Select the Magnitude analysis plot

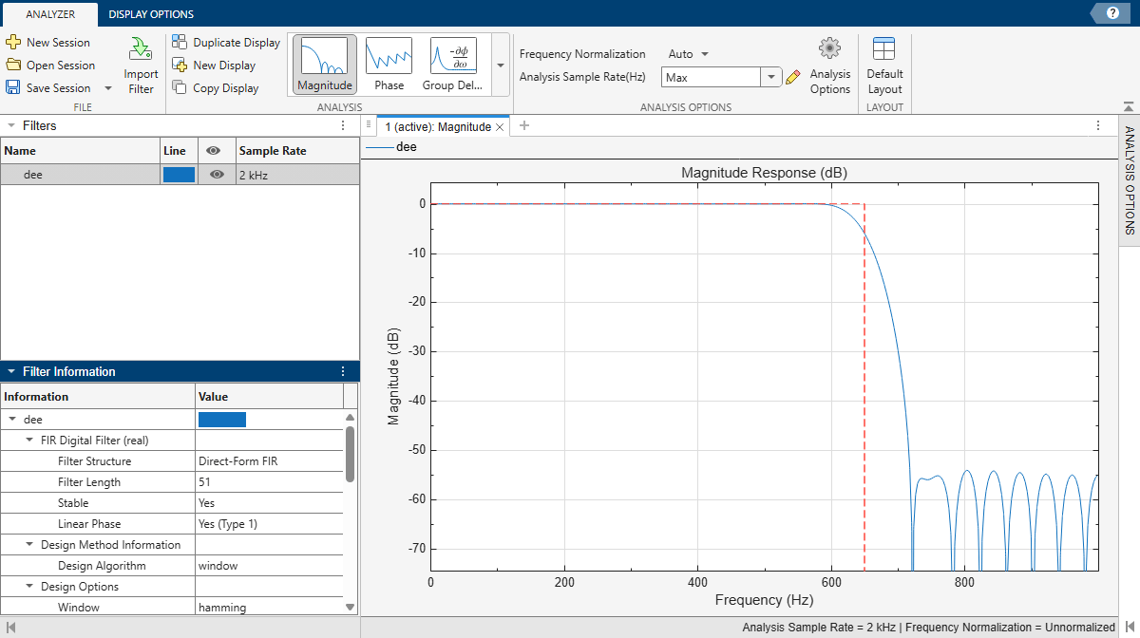324,65
